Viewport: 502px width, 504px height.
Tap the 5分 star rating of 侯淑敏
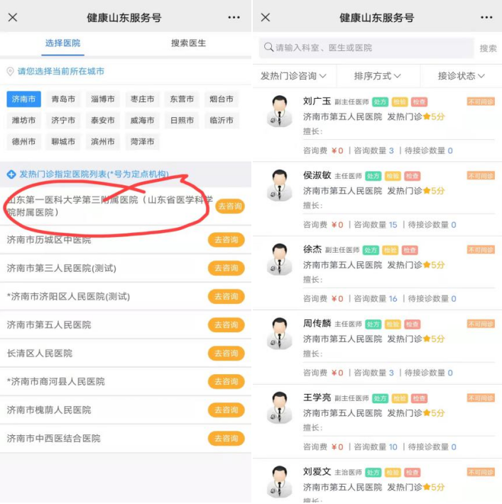434,191
